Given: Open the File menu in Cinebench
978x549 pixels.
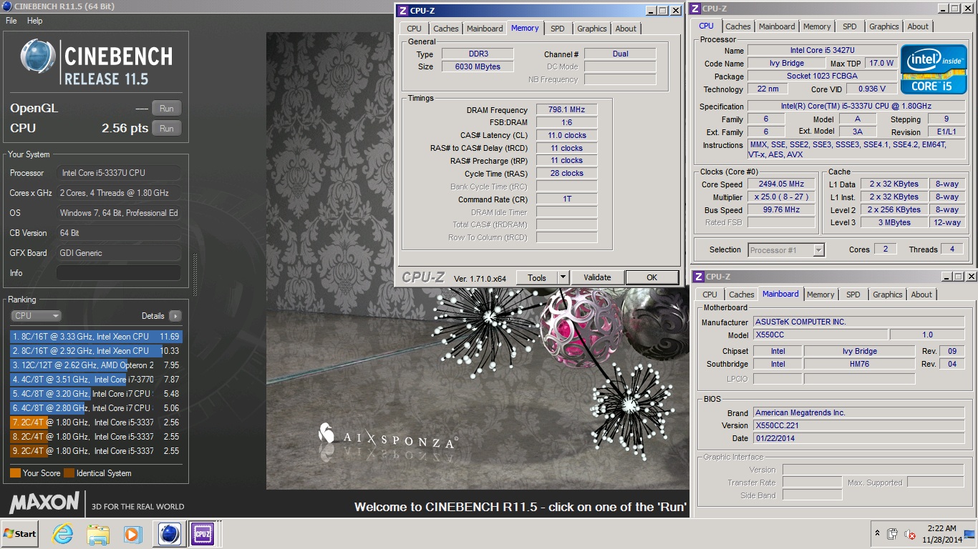Looking at the screenshot, I should (11, 21).
